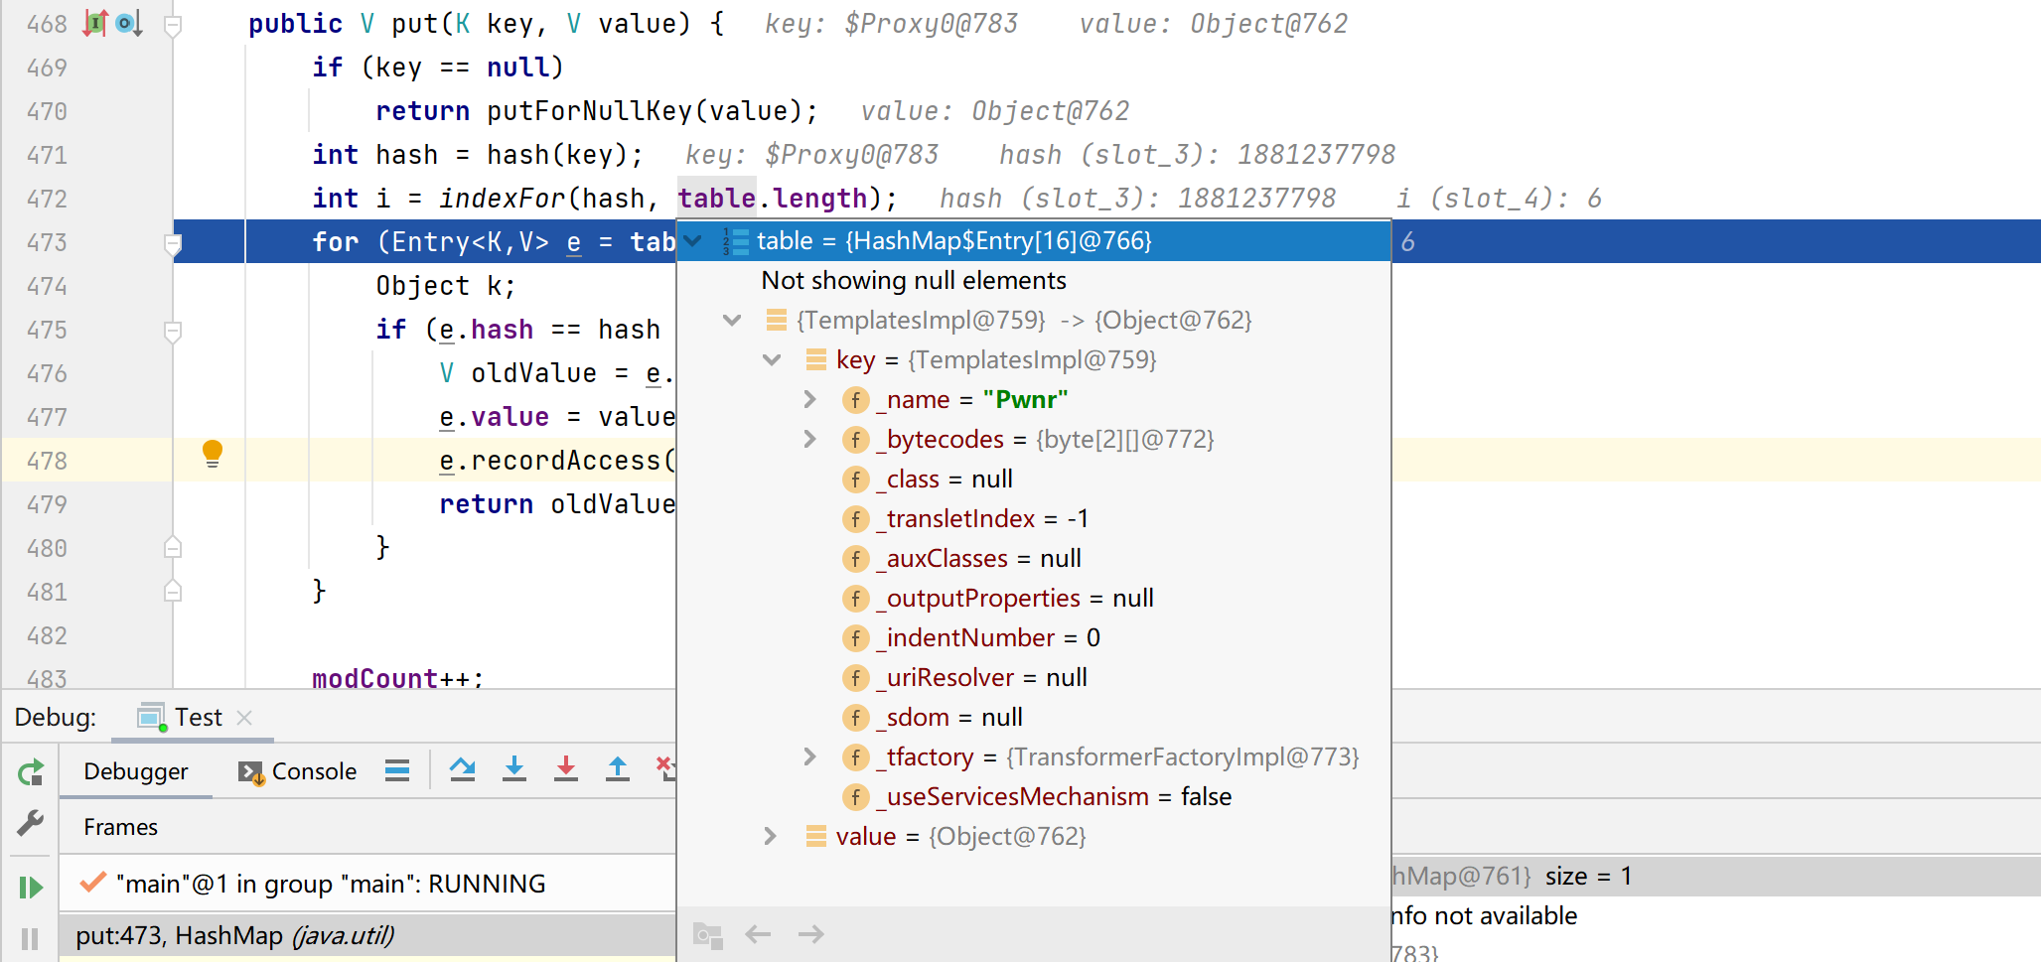Collapse the TemplatesImpl@759 -> Object@762 entry

tap(732, 321)
